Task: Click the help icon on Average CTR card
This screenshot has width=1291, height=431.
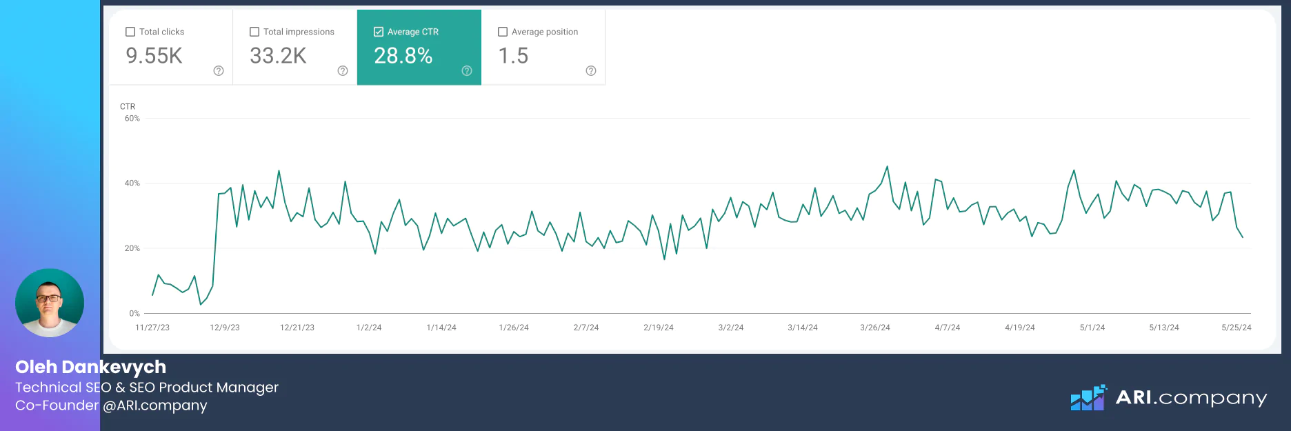Action: [x=467, y=71]
